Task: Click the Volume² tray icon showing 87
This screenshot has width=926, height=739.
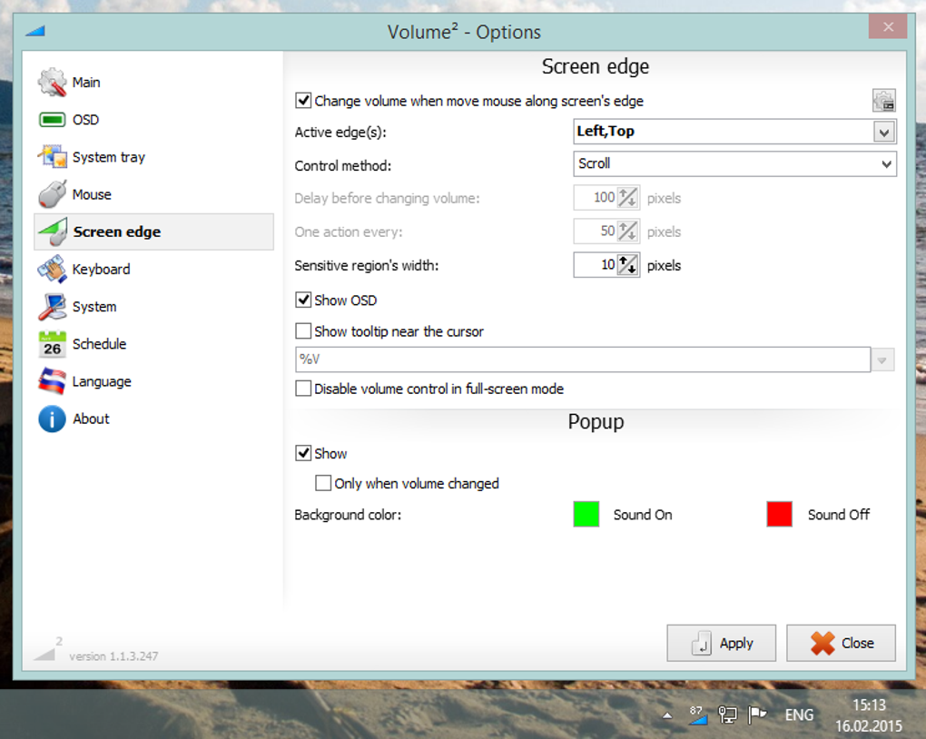Action: coord(698,714)
